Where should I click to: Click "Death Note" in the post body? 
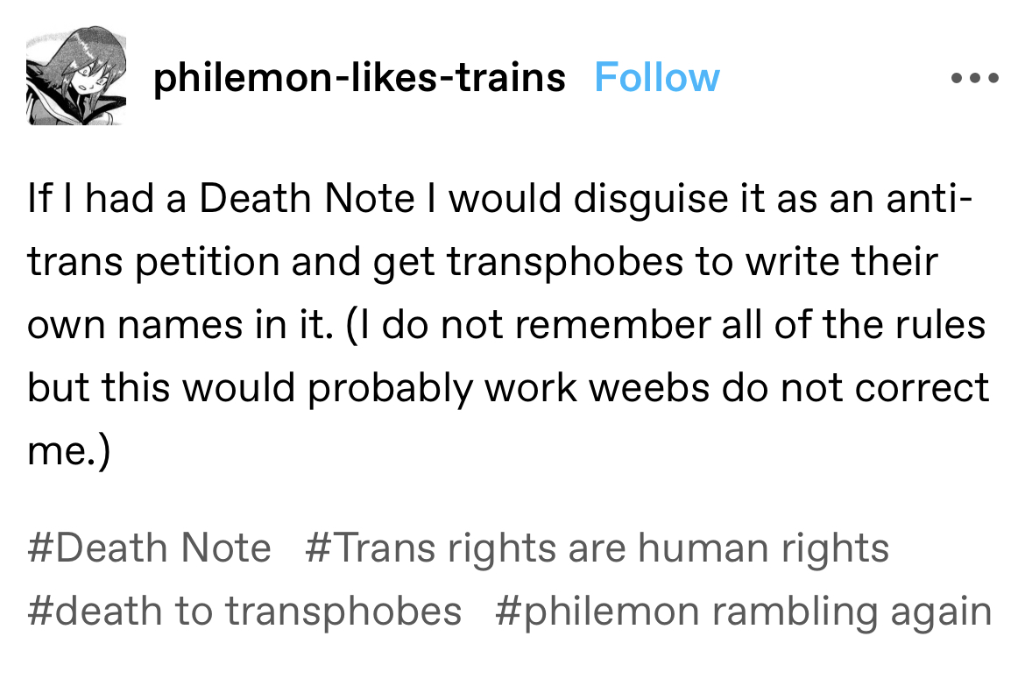click(x=307, y=199)
